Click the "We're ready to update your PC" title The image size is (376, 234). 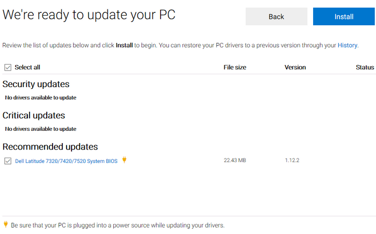pyautogui.click(x=89, y=15)
